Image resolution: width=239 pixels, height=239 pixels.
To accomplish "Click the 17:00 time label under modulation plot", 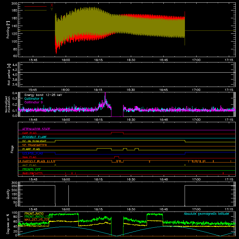I will pyautogui.click(x=196, y=120).
